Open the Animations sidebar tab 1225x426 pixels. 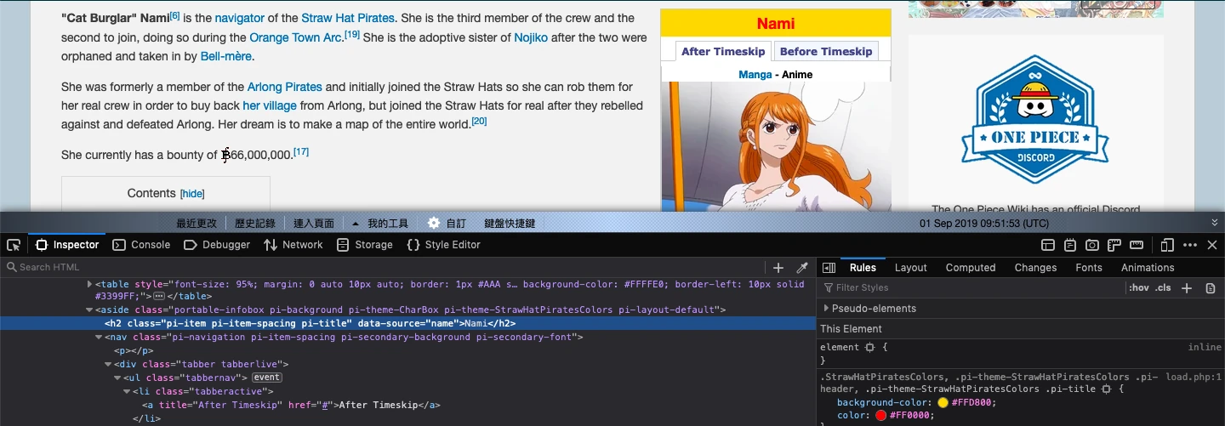[1148, 268]
